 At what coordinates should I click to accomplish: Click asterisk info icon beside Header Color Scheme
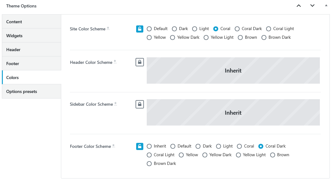pyautogui.click(x=115, y=61)
